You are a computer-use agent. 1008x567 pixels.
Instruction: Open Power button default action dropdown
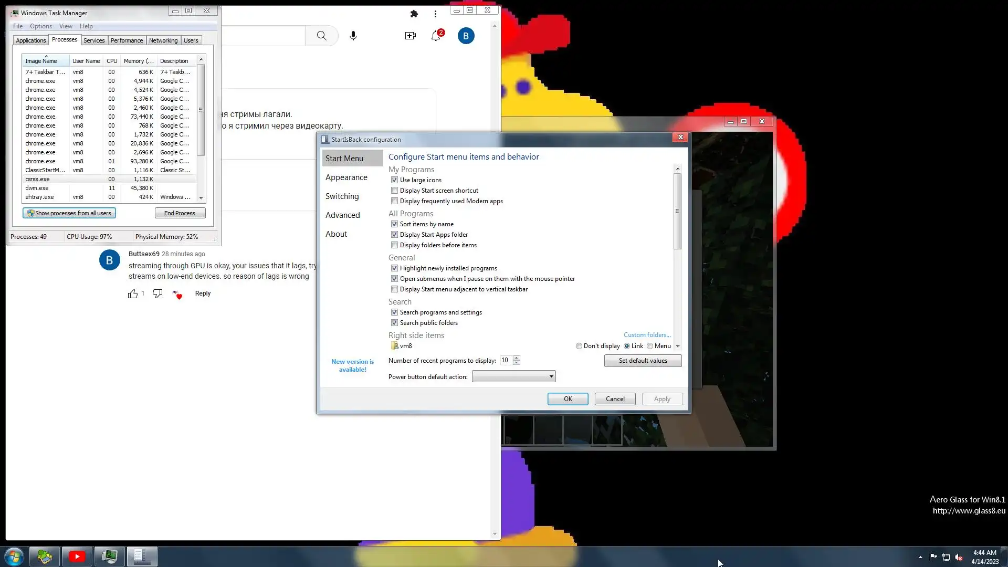point(513,376)
